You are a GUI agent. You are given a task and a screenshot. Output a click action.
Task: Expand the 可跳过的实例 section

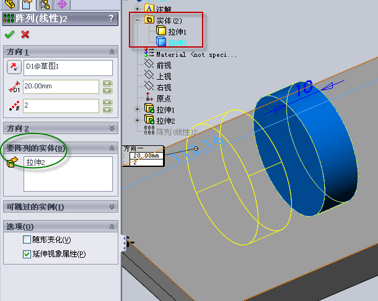coord(112,206)
